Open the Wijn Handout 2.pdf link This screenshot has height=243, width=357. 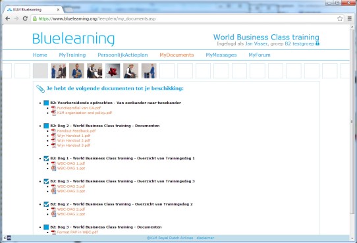74,141
